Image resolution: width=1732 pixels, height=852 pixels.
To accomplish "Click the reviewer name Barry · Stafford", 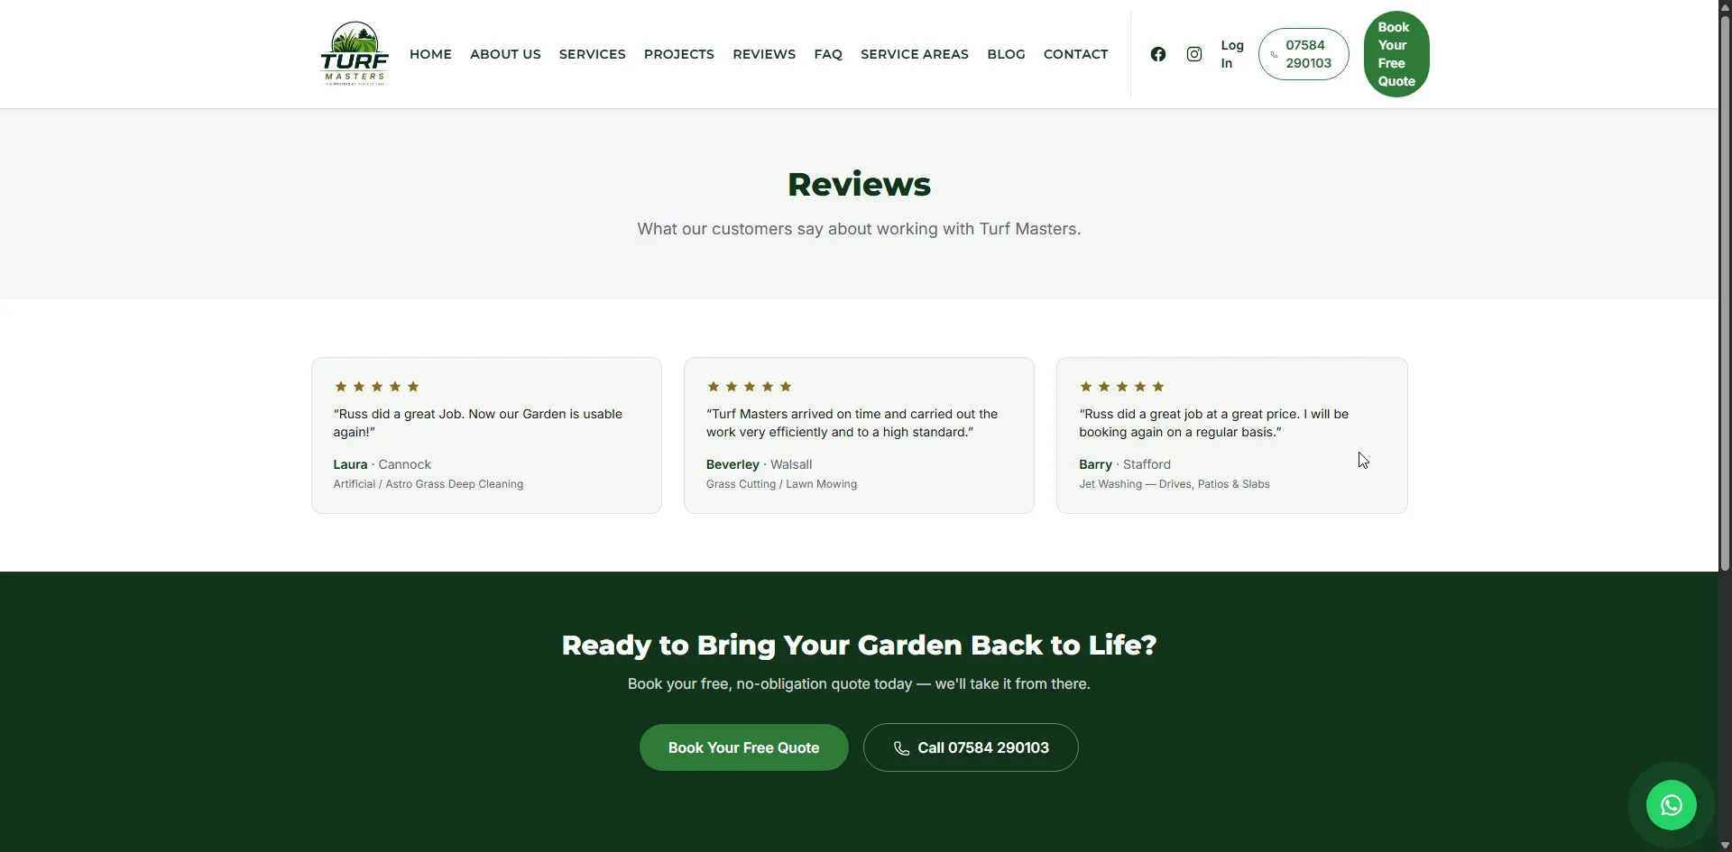I will 1125,464.
